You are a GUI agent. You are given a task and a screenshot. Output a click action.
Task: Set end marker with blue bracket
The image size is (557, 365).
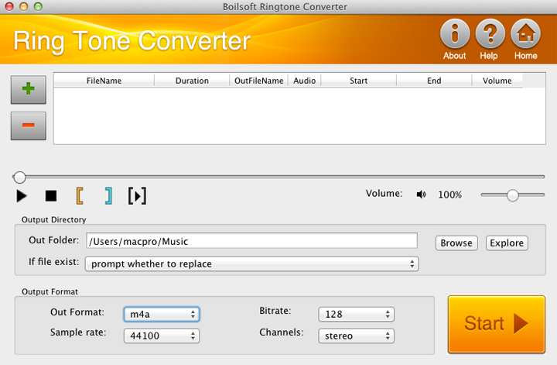[108, 195]
